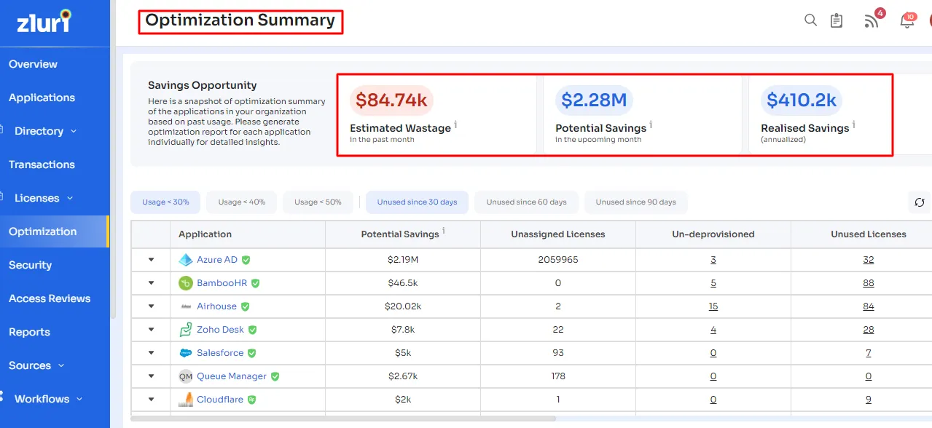The width and height of the screenshot is (932, 428).
Task: Toggle the Usage < 40% filter
Action: click(241, 202)
